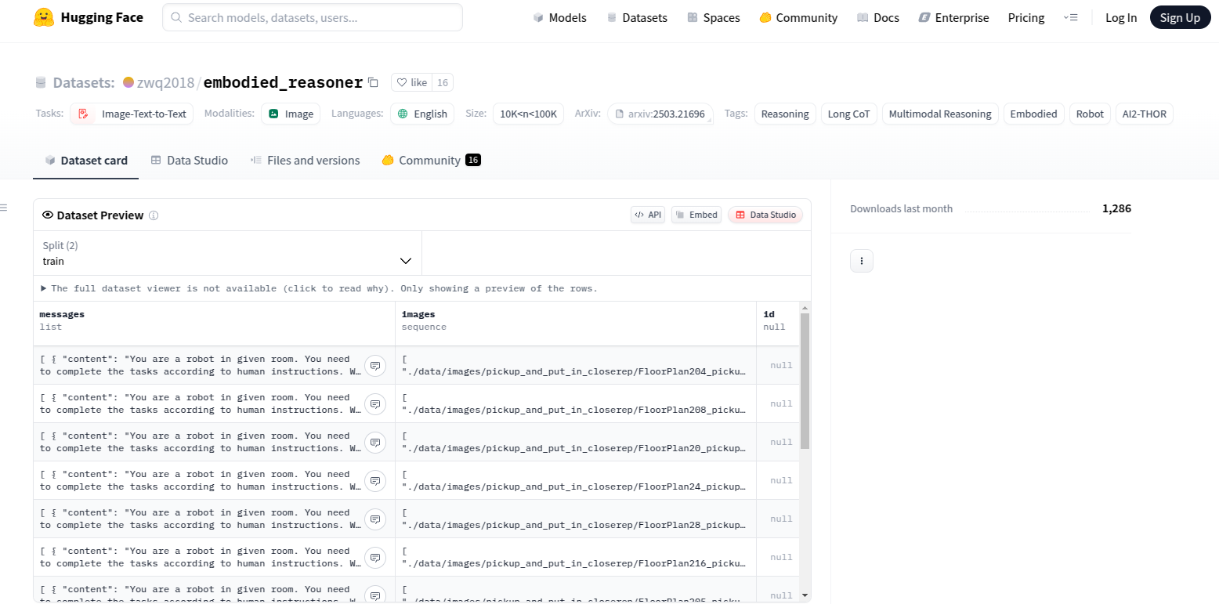Expand the more navigation menu icon
The width and height of the screenshot is (1219, 604).
1070,17
